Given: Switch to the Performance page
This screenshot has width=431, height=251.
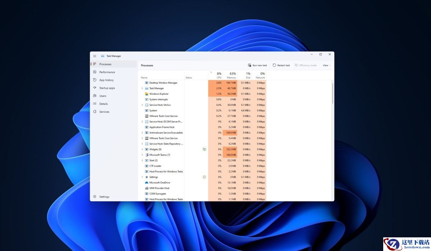Looking at the screenshot, I should 113,72.
